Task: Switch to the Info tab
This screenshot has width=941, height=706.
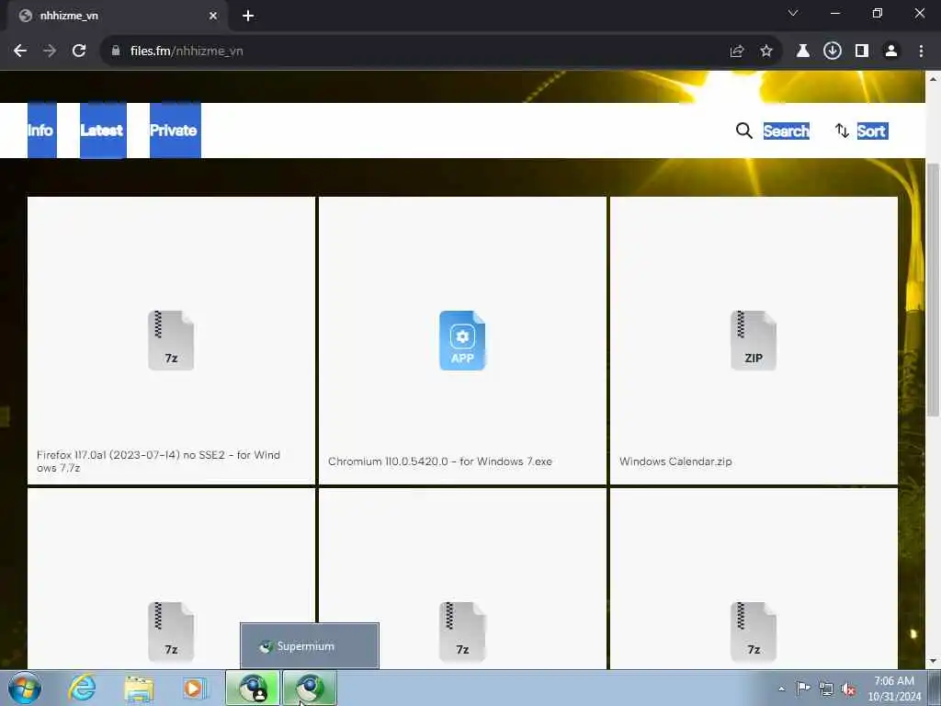Action: pyautogui.click(x=42, y=131)
